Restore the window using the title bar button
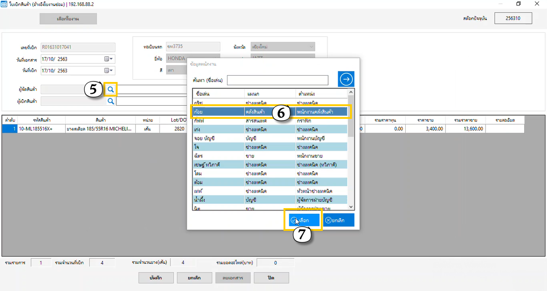 coord(518,4)
